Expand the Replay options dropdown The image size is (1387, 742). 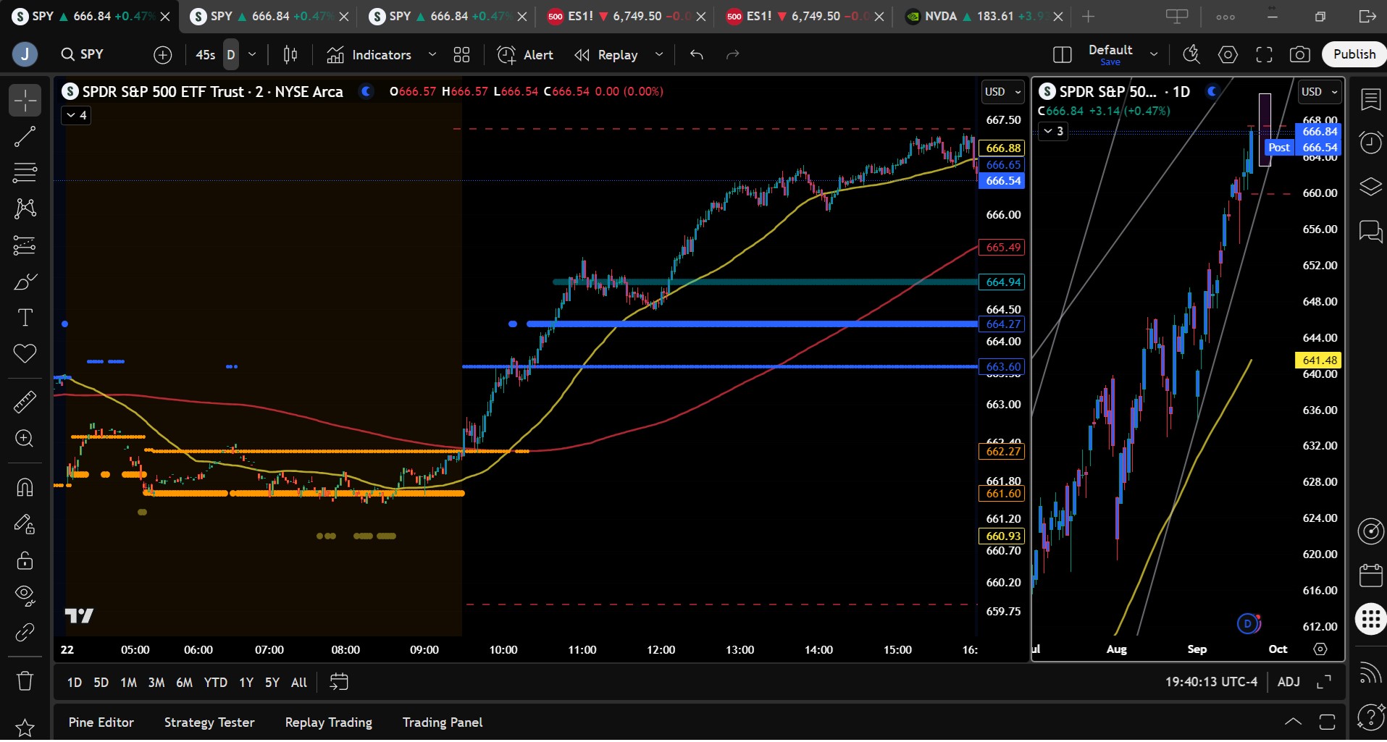point(659,54)
